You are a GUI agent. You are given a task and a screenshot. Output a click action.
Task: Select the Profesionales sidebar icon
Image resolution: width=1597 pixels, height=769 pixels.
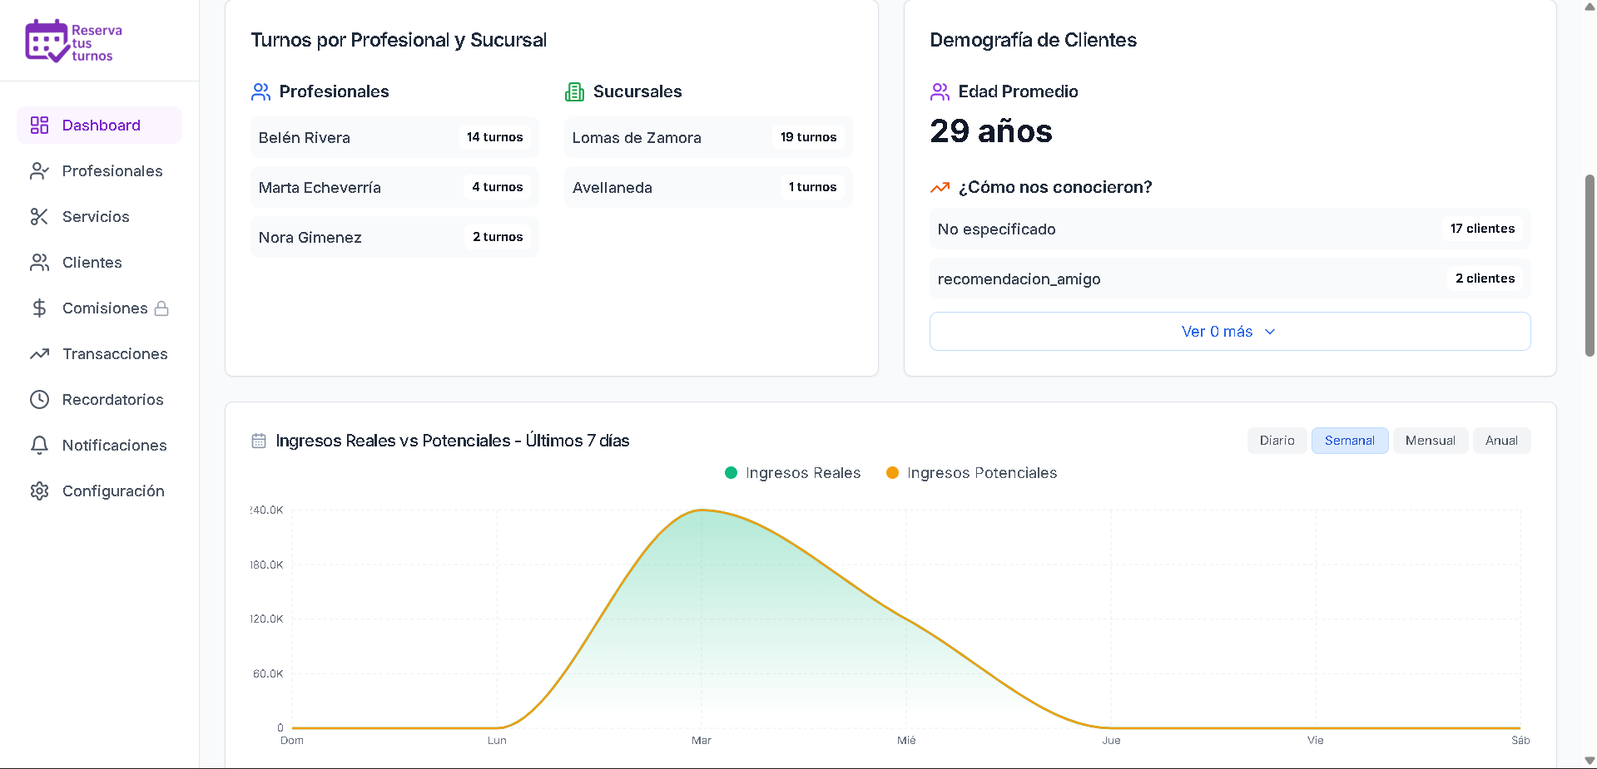(39, 170)
